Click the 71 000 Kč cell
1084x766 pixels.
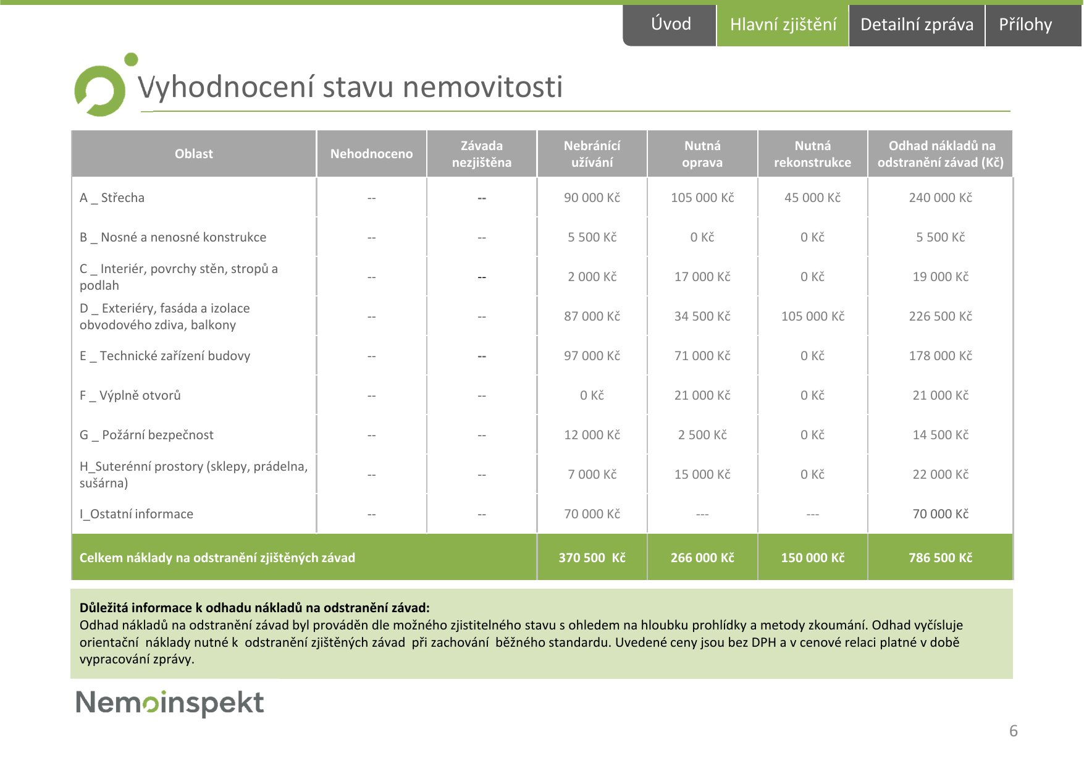702,356
